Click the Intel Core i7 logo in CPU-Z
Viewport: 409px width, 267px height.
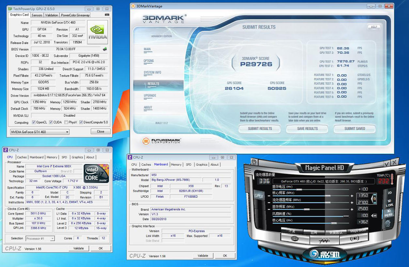pos(97,174)
